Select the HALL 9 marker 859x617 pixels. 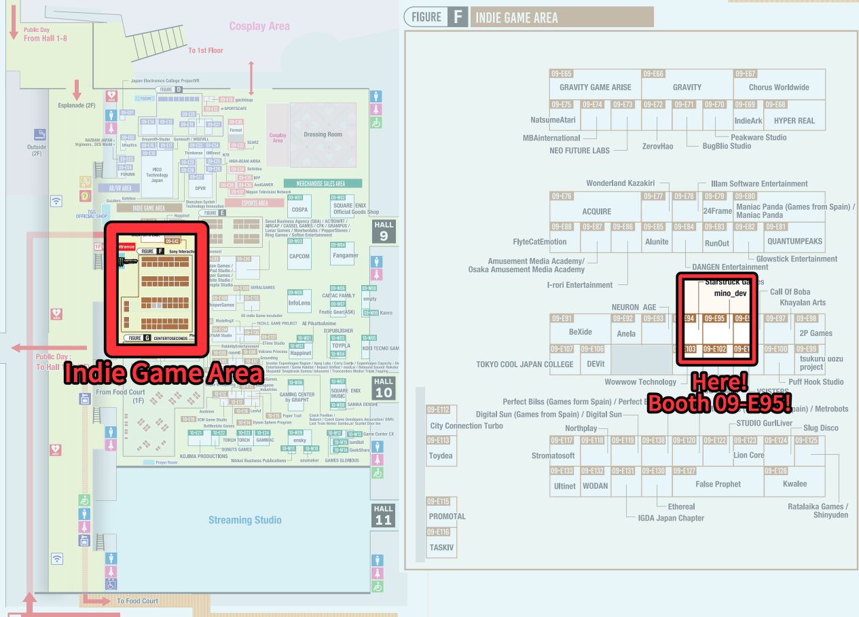pyautogui.click(x=384, y=230)
